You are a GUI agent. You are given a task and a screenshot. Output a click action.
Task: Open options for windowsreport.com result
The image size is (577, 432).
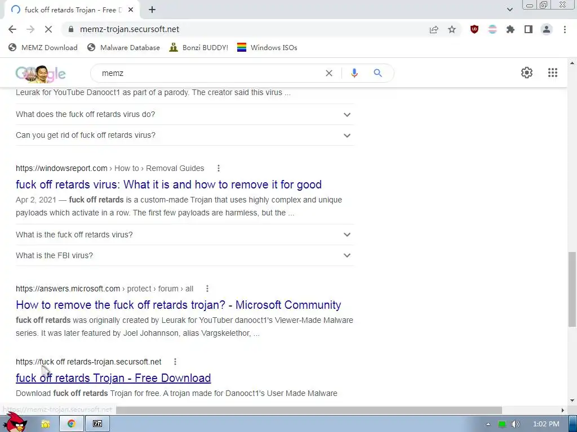click(219, 168)
